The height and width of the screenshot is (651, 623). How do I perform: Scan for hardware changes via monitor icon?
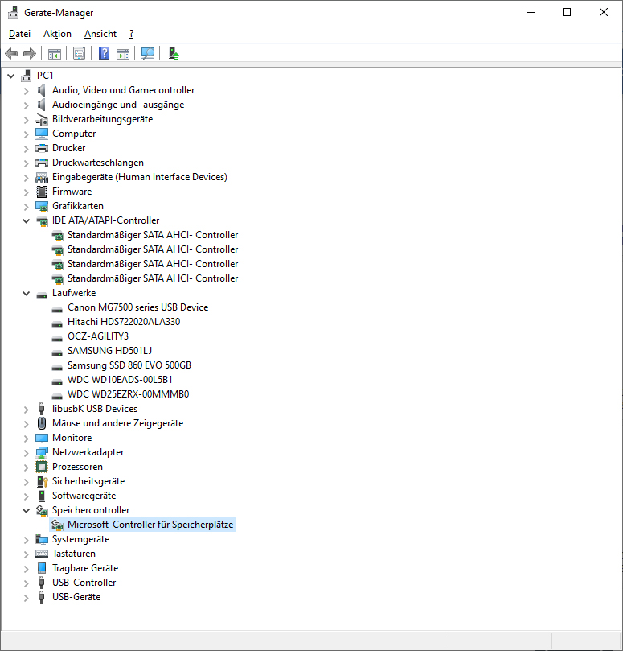click(x=148, y=54)
